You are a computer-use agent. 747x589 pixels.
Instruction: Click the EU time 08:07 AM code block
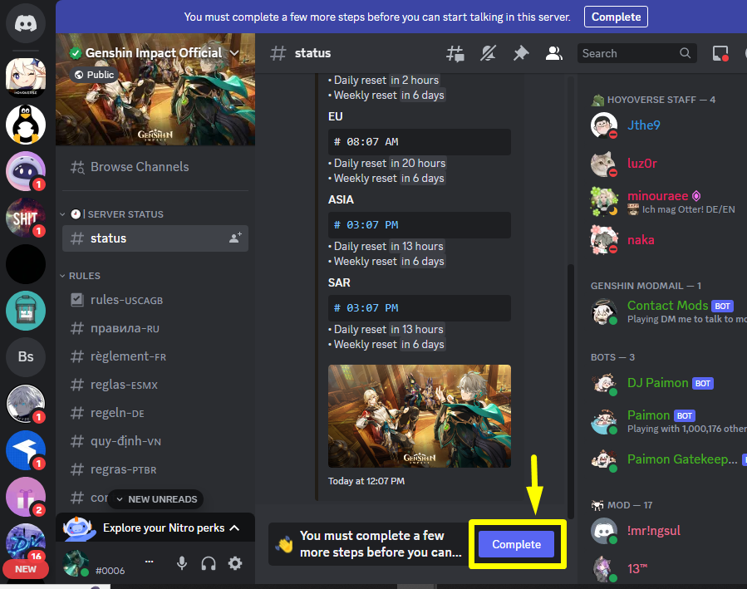pos(420,142)
